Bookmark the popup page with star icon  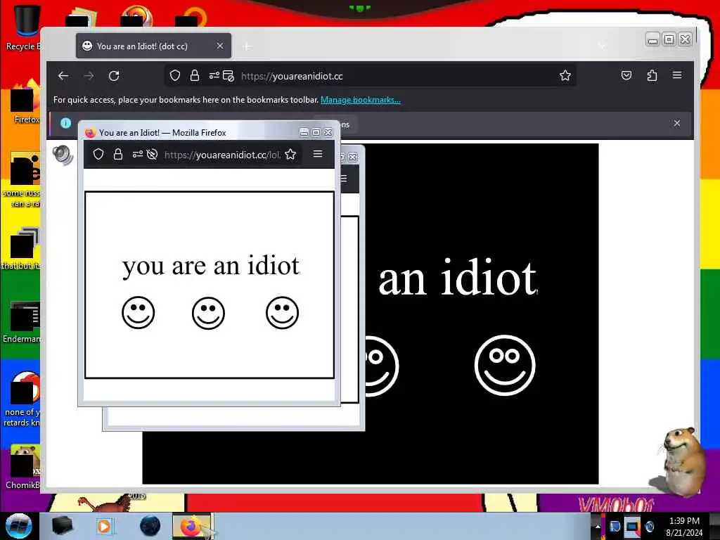[x=290, y=154]
